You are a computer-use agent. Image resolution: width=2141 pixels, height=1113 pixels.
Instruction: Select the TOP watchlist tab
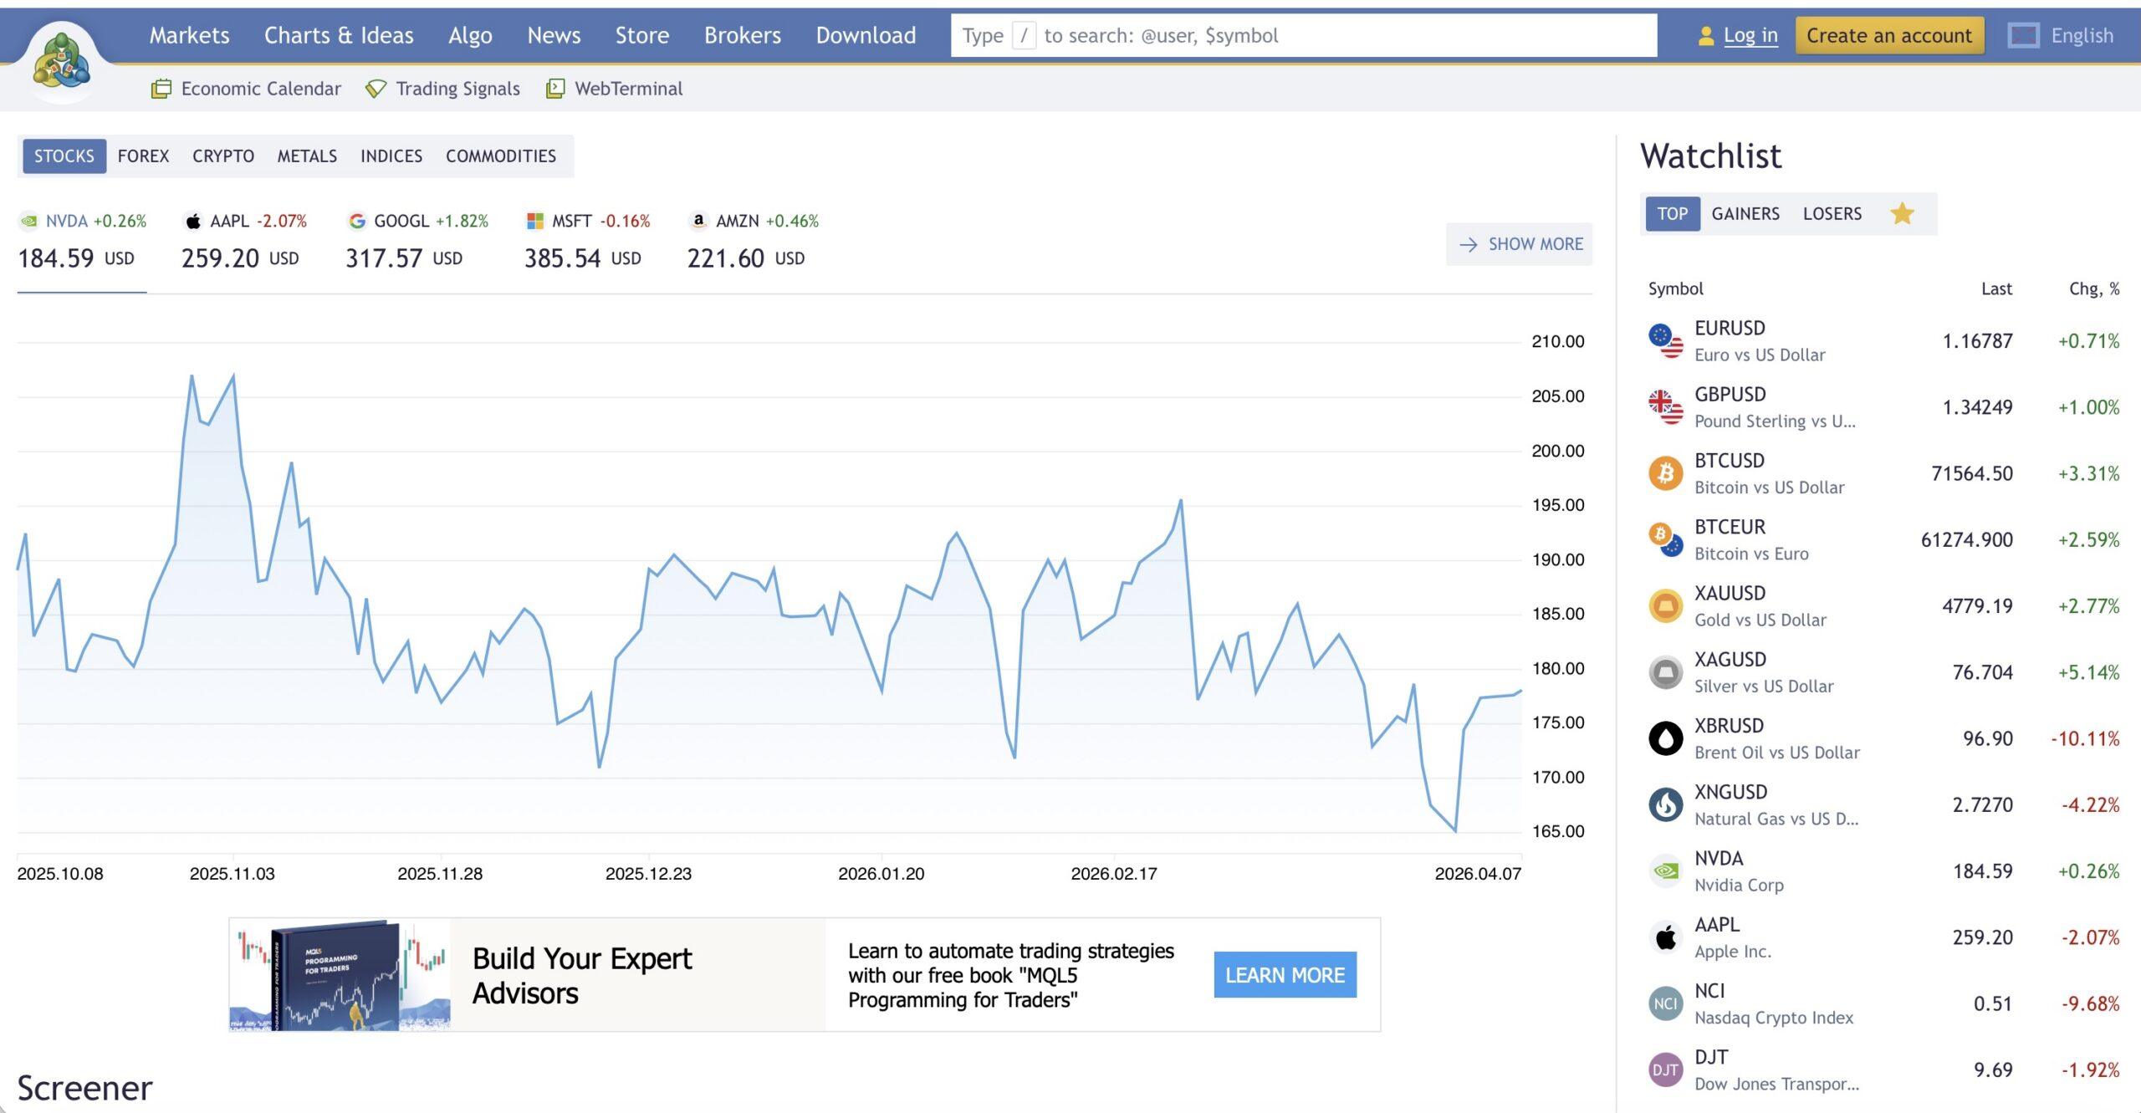1673,214
